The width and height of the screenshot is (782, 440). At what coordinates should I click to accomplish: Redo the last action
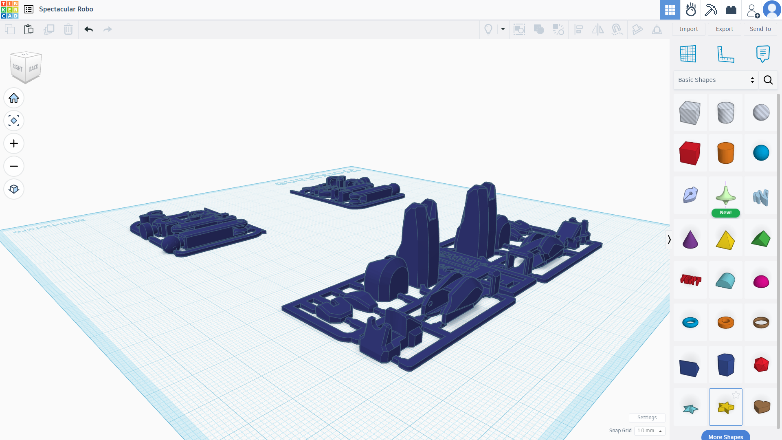[108, 29]
